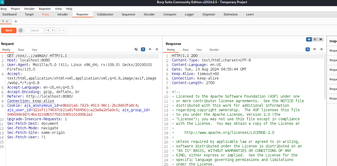
Task: Switch to the Intruder tool tab
Action: 63,14
